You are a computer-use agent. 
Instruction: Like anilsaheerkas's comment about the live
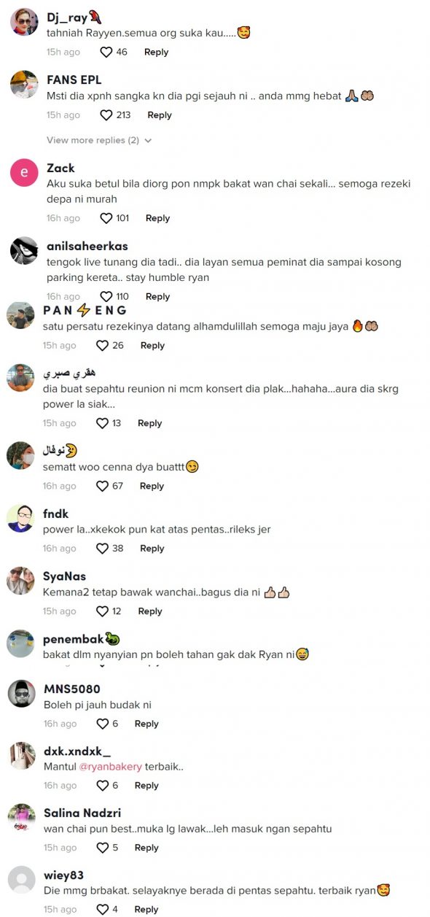click(x=106, y=297)
